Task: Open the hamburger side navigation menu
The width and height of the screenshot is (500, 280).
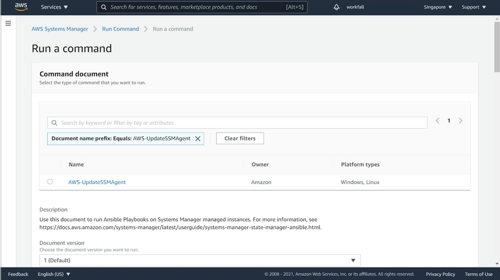Action: tap(8, 23)
